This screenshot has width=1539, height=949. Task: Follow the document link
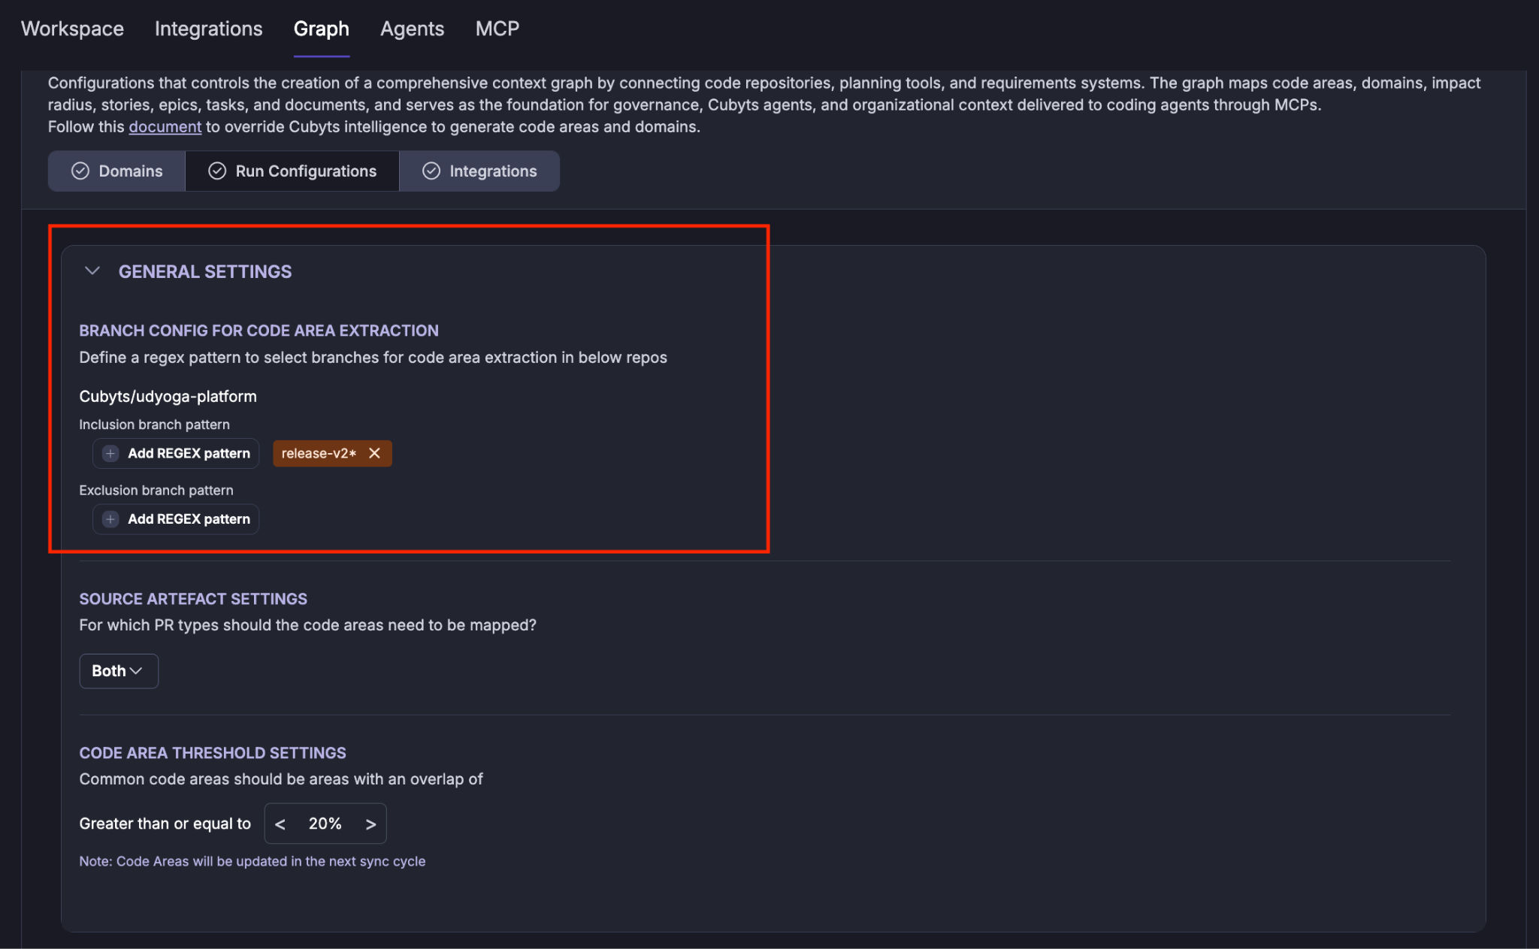165,126
